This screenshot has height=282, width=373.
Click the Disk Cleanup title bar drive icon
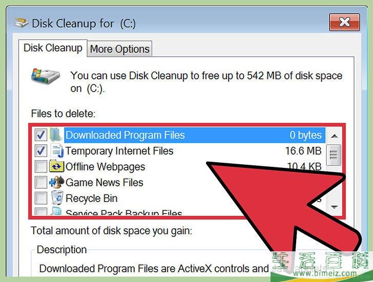pyautogui.click(x=21, y=23)
